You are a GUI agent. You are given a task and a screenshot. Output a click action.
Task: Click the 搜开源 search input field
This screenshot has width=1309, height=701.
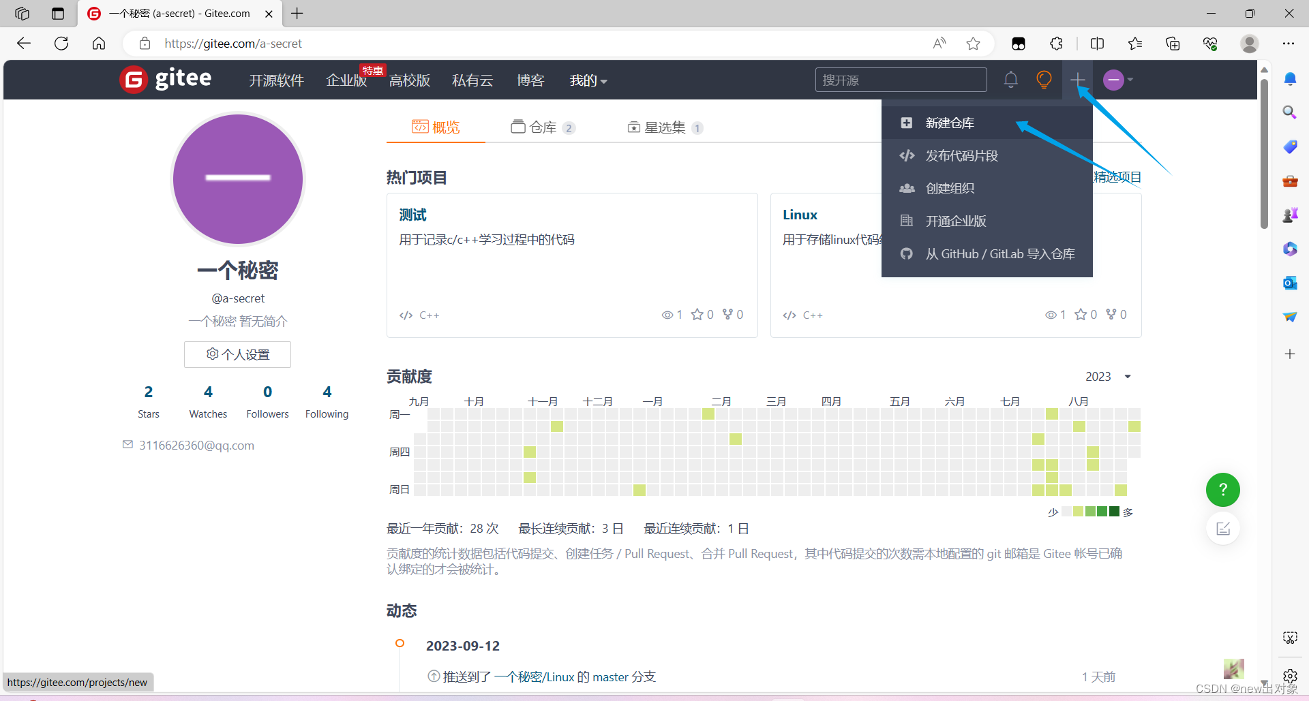901,80
